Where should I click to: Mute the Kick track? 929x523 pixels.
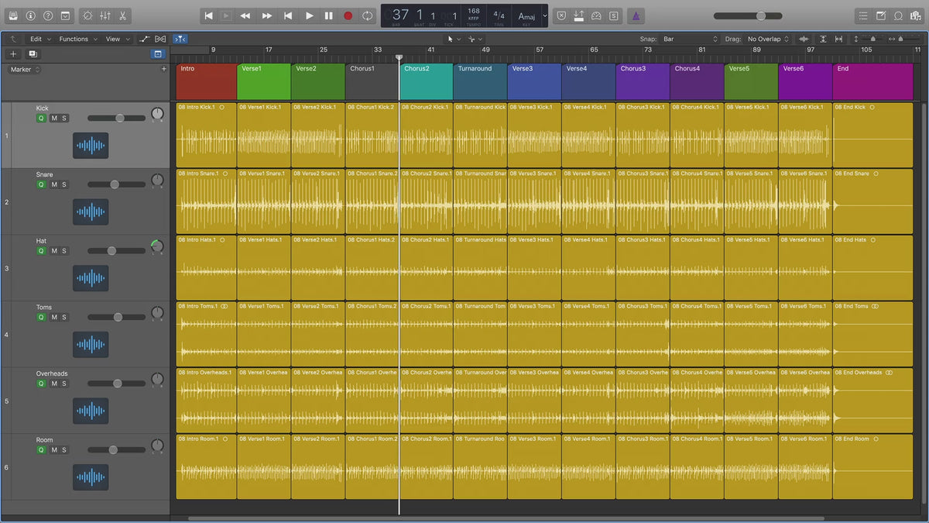[x=54, y=119]
